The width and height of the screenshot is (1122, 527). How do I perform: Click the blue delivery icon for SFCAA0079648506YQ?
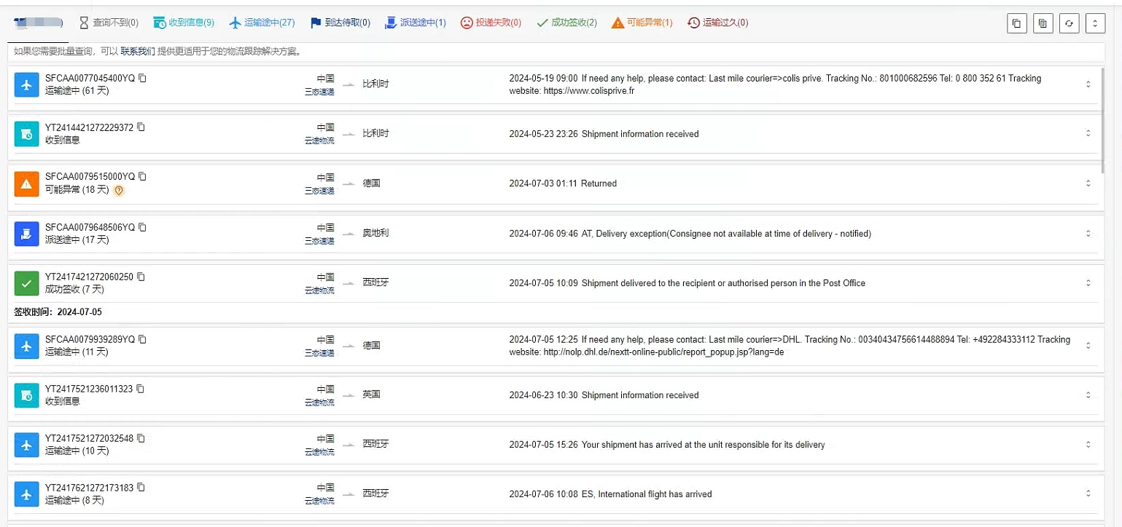point(26,234)
